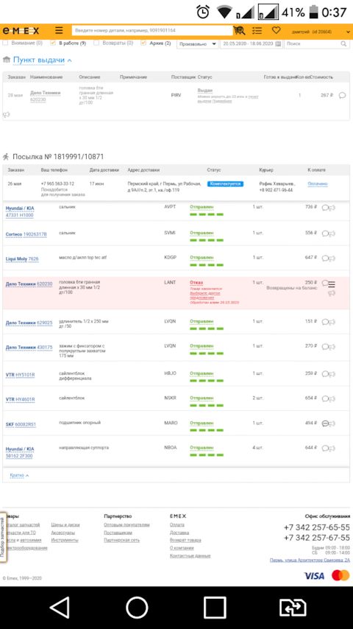This screenshot has width=353, height=629.
Task: Click megaphone icon on refused LANT row
Action: tap(332, 293)
